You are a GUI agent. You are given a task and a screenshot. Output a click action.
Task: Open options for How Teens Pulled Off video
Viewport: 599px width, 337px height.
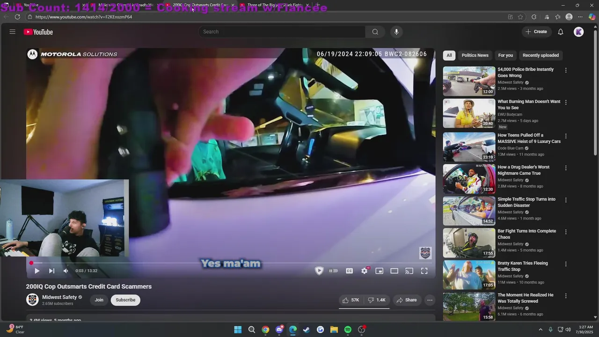pyautogui.click(x=566, y=136)
